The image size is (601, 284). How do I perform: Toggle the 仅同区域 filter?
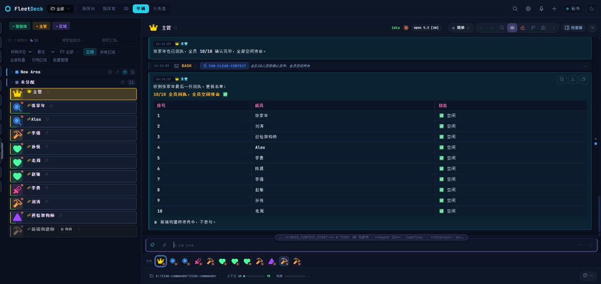point(39,60)
